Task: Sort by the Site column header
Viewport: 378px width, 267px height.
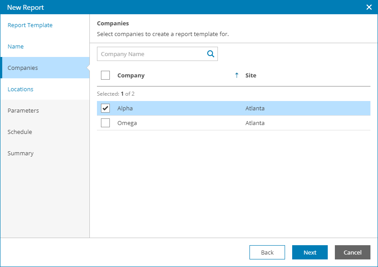Action: click(251, 75)
